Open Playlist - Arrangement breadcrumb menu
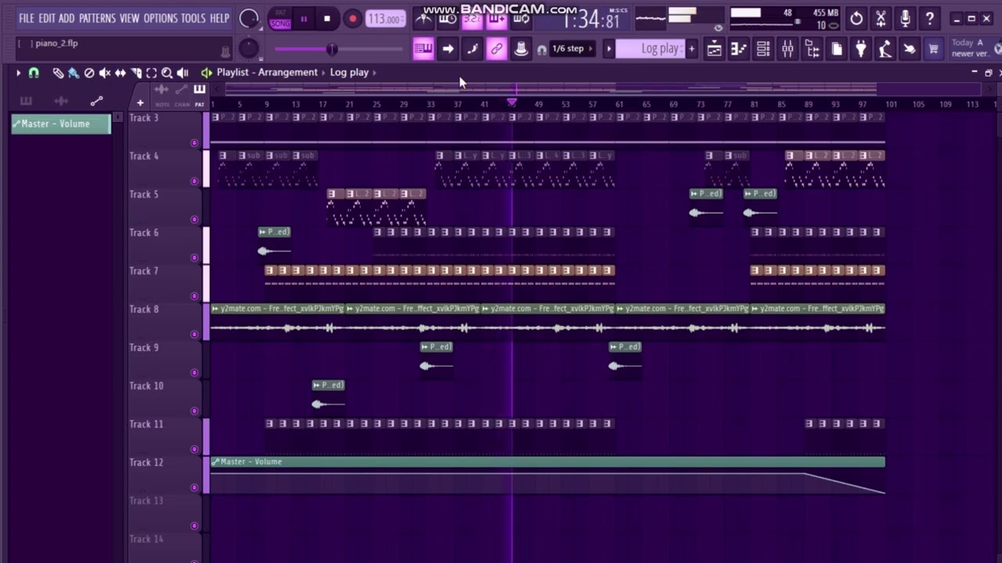 [x=267, y=72]
